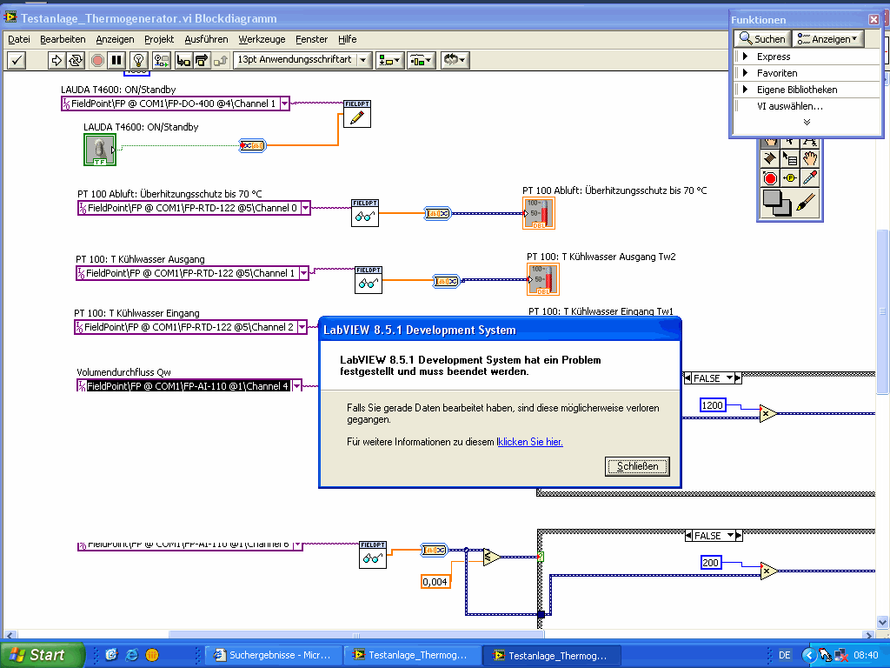Screen dimensions: 890x668
Task: Open the Fenster menu
Action: tap(312, 39)
